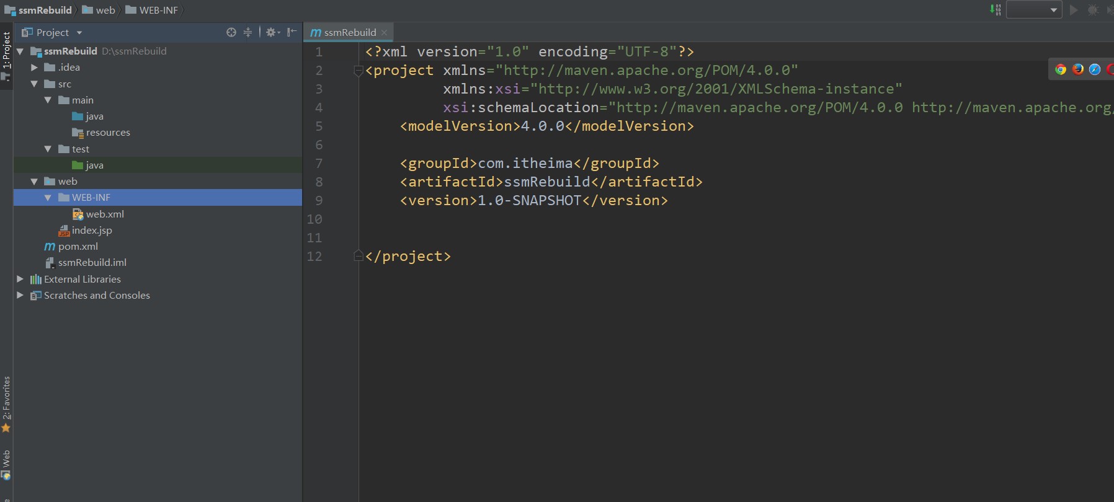Click the artifactId ssmRebuild code line
The width and height of the screenshot is (1114, 502).
(551, 182)
